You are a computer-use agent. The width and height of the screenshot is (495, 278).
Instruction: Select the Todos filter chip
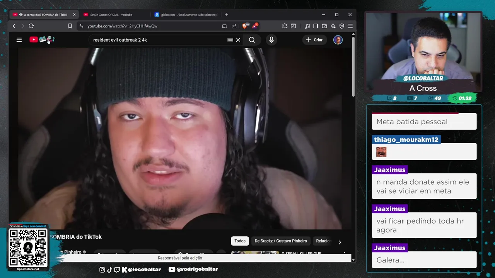[240, 241]
